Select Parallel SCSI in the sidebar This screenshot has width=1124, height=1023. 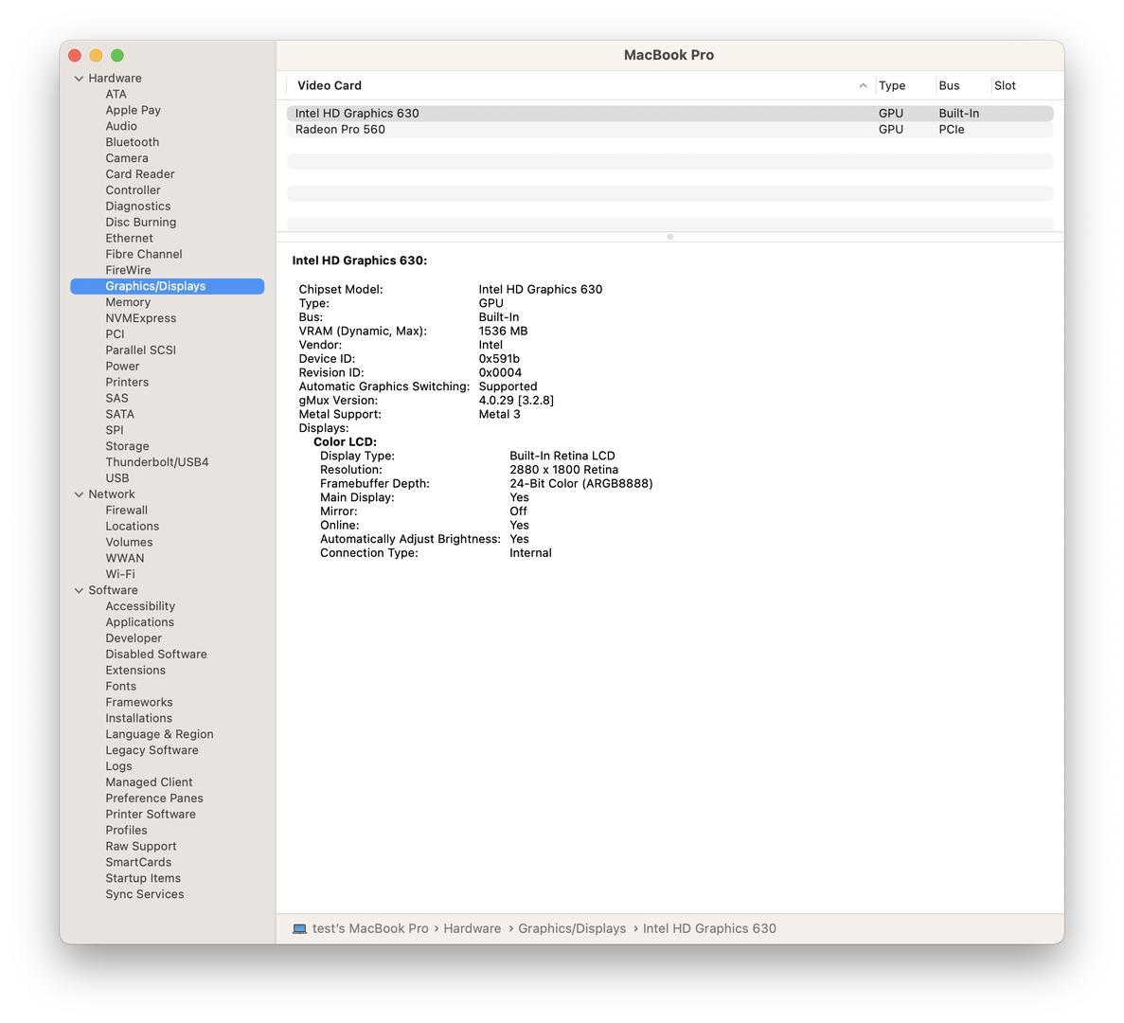pyautogui.click(x=140, y=350)
